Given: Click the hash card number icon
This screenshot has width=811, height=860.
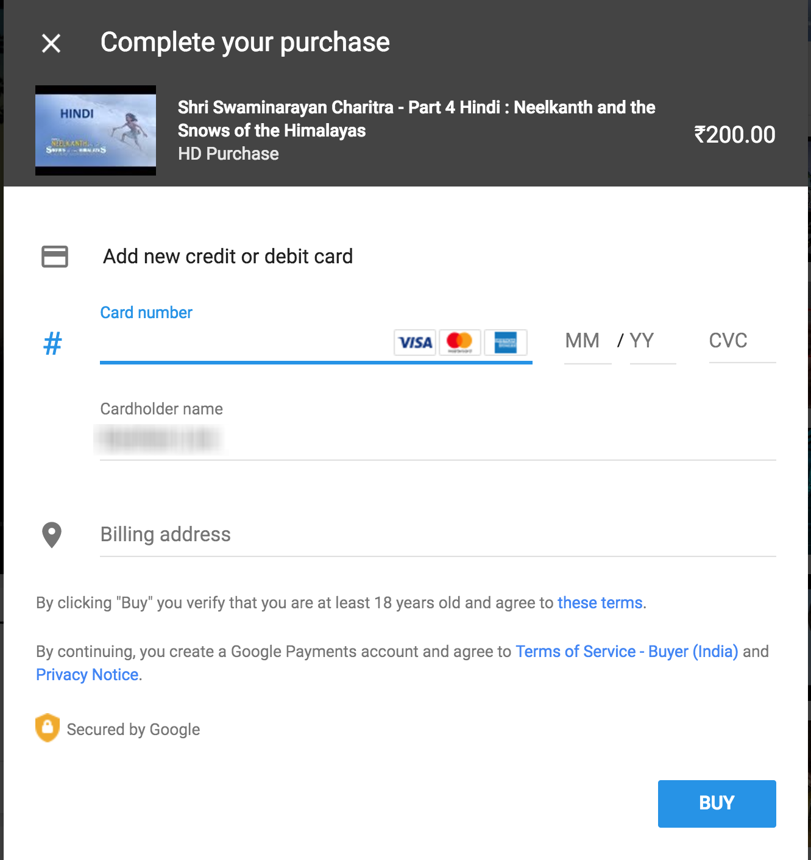Looking at the screenshot, I should (53, 343).
